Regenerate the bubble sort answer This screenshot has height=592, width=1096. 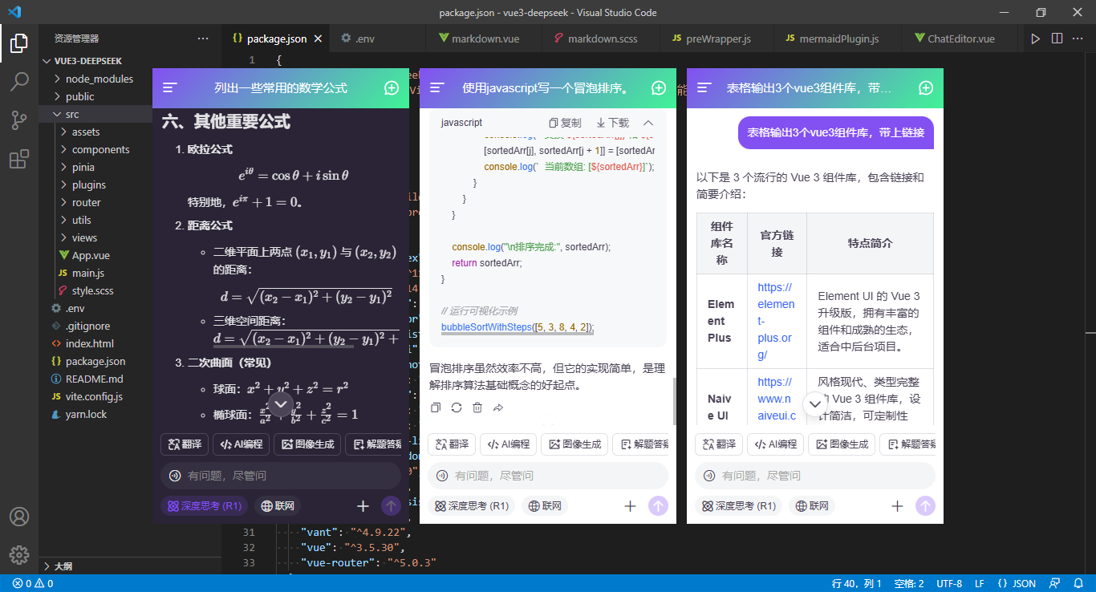click(x=457, y=408)
